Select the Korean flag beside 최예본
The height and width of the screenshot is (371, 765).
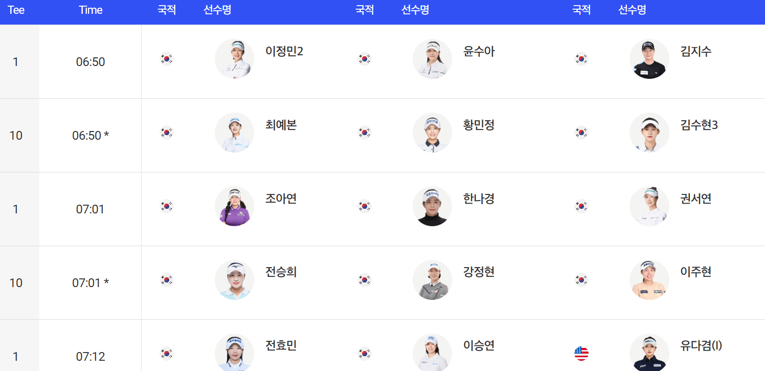166,133
